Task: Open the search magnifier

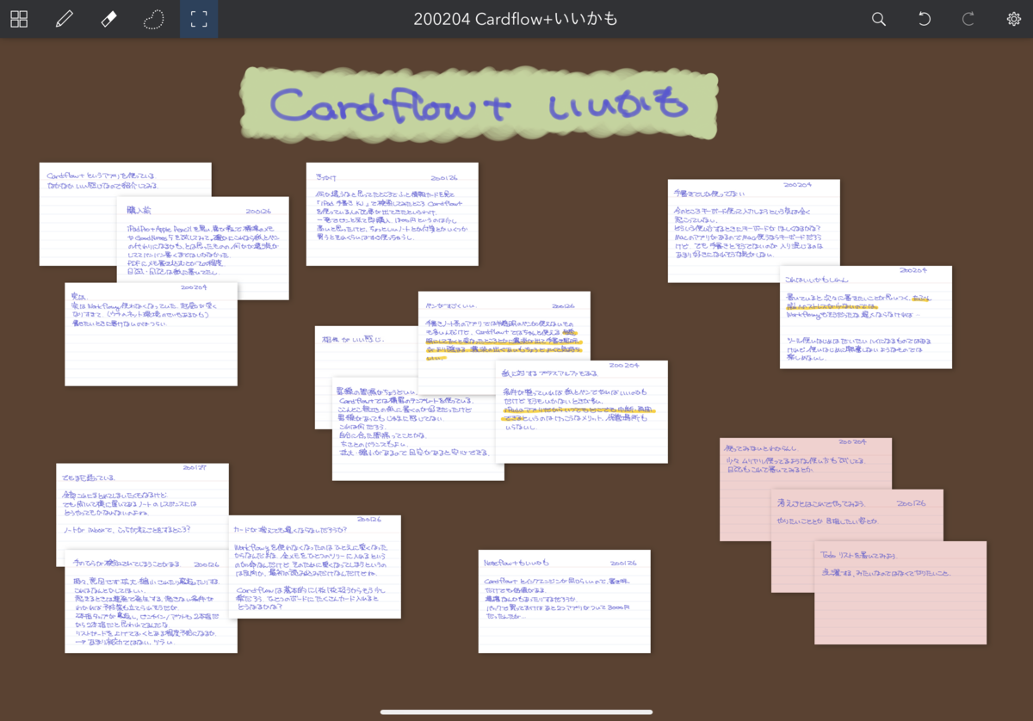Action: pyautogui.click(x=879, y=19)
